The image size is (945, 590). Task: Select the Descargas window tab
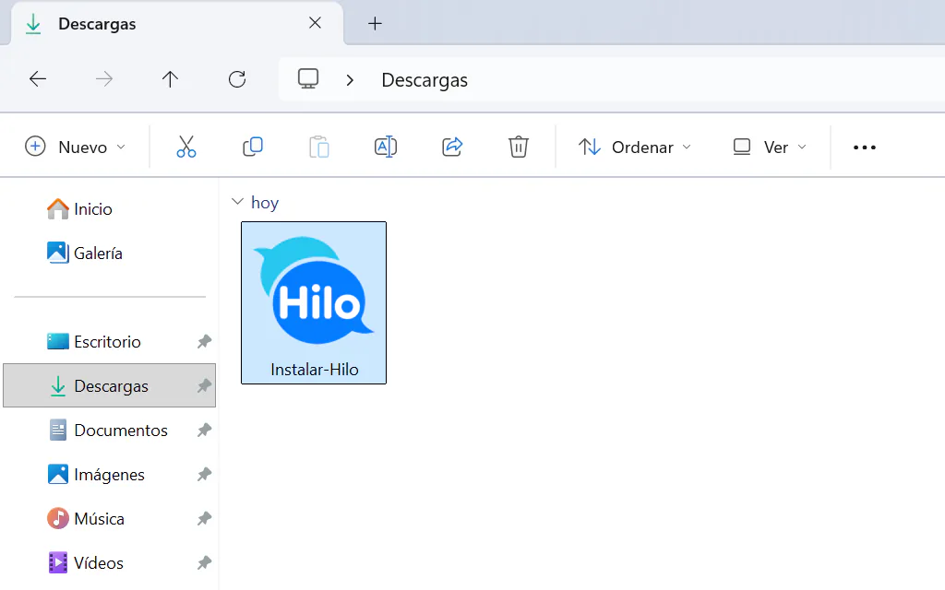coord(176,23)
